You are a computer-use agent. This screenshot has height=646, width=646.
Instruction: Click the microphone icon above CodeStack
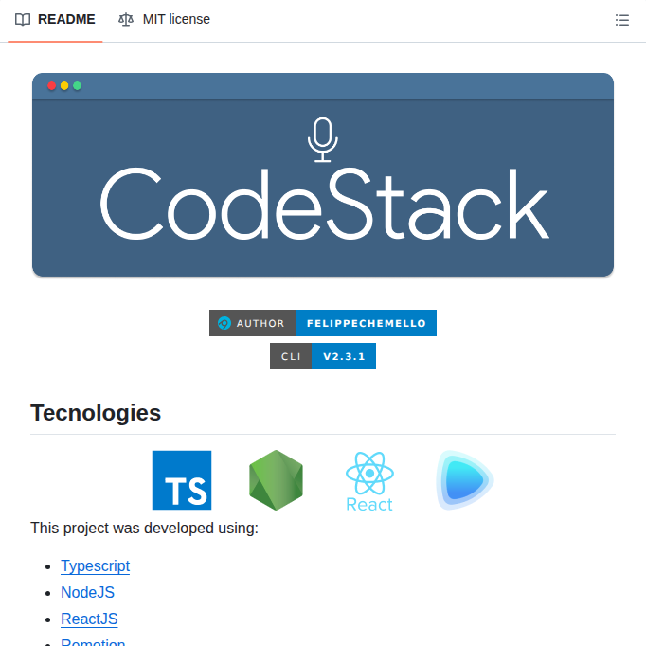[x=322, y=138]
